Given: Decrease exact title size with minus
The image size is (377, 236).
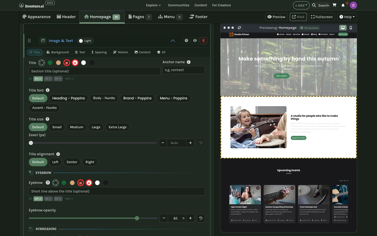Looking at the screenshot, I should click(163, 143).
